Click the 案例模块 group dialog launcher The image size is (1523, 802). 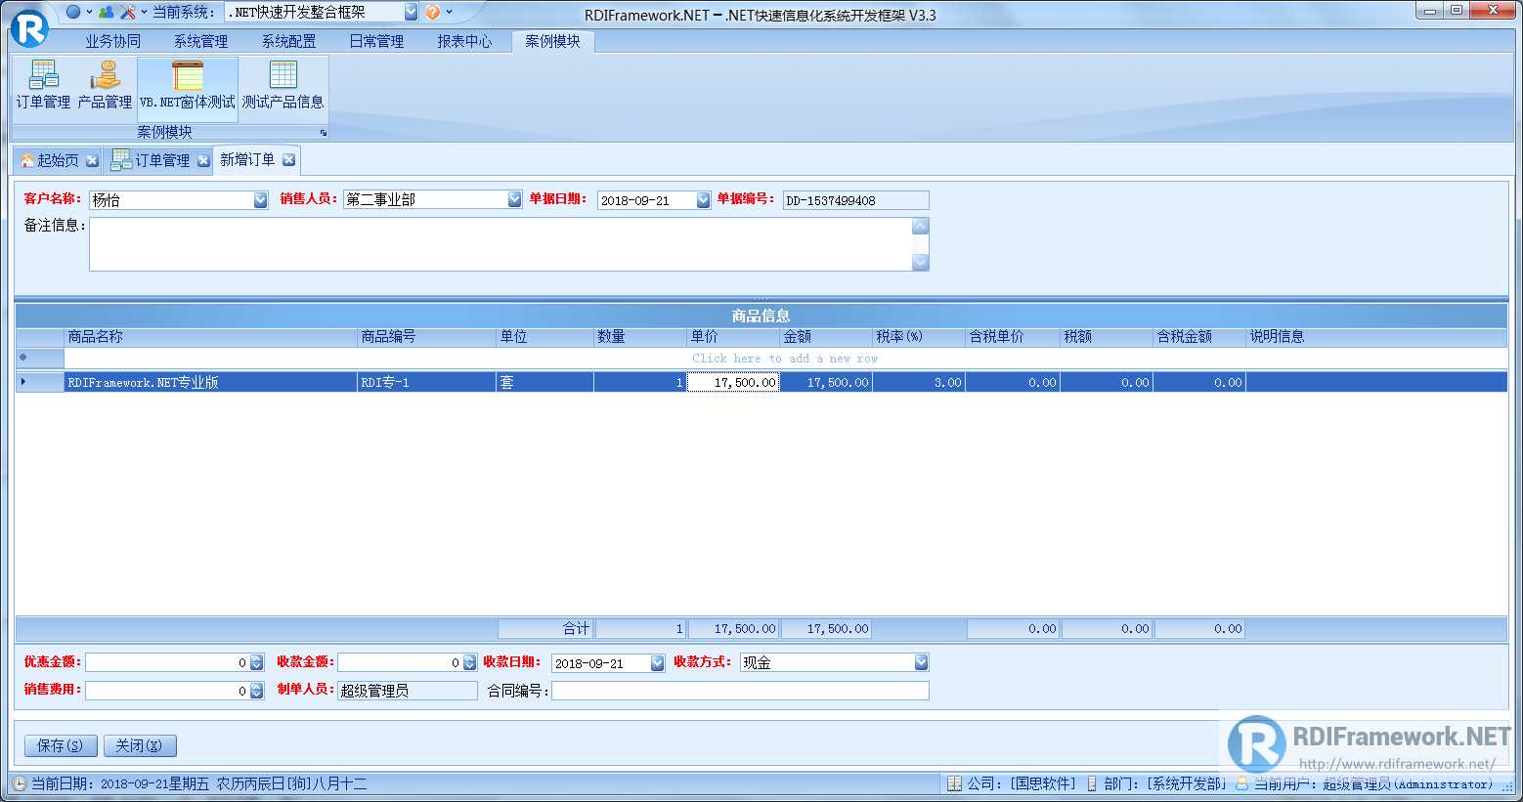tap(324, 133)
